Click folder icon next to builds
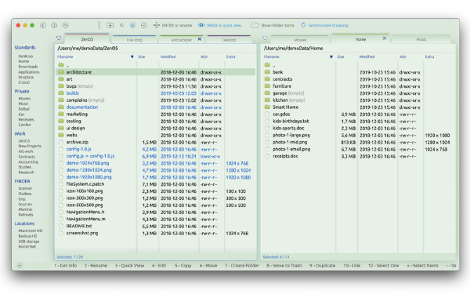The width and height of the screenshot is (470, 294). 61,93
